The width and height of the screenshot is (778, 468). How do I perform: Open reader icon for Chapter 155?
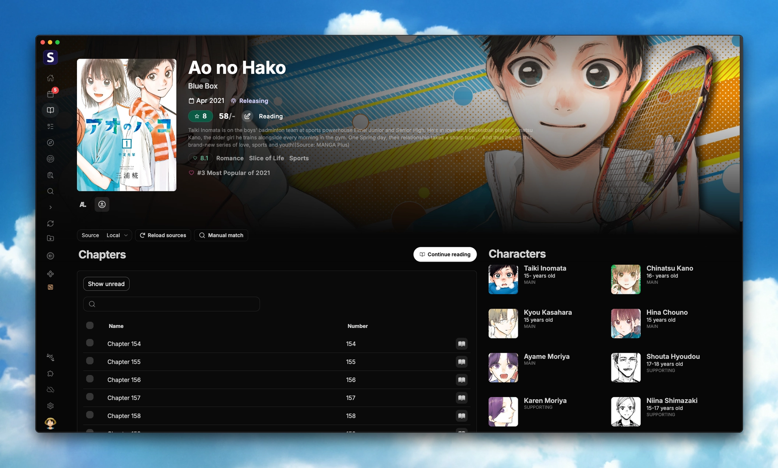coord(462,362)
